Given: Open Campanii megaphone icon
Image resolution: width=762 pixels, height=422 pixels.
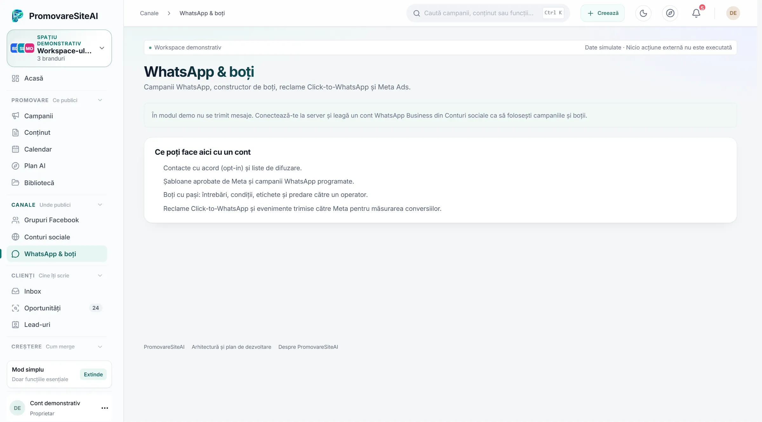Looking at the screenshot, I should 15,116.
